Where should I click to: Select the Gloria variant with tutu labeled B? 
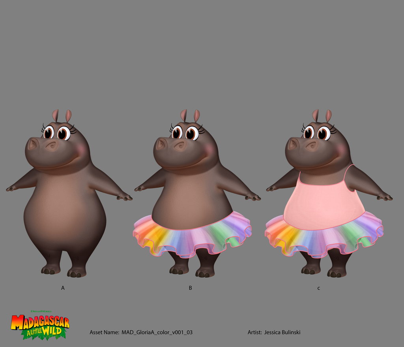pos(197,193)
